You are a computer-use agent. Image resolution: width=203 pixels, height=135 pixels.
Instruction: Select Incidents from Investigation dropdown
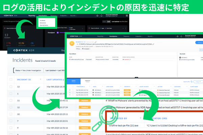pyautogui.click(x=43, y=20)
